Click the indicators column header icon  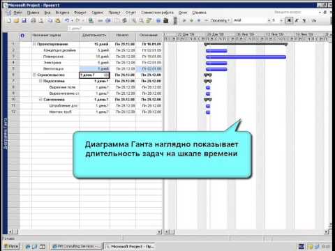click(x=22, y=36)
